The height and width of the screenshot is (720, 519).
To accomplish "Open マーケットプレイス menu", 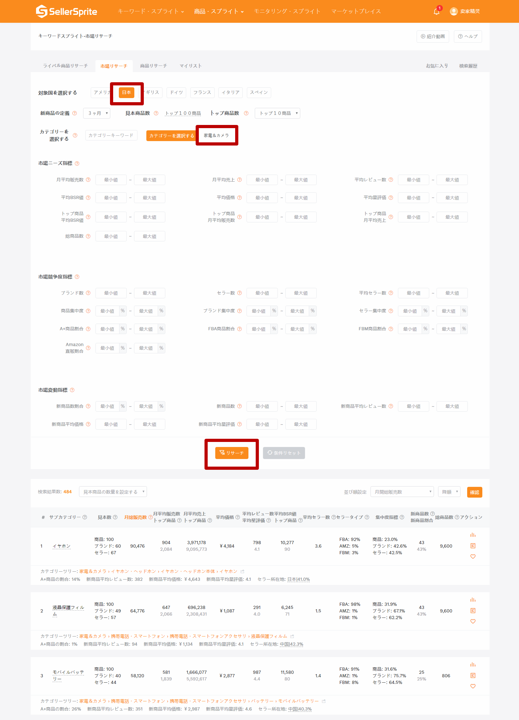I will (356, 11).
